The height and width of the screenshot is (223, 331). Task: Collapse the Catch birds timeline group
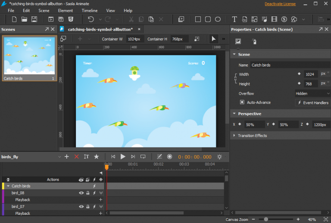point(8,186)
